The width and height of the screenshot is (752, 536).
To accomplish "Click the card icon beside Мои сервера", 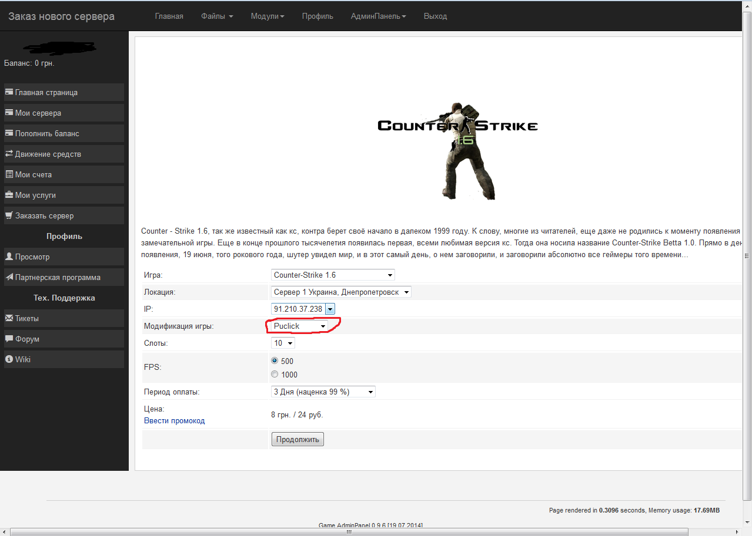I will coord(9,113).
